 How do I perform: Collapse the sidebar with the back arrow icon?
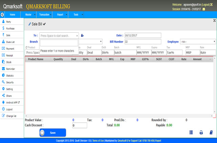[2, 15]
